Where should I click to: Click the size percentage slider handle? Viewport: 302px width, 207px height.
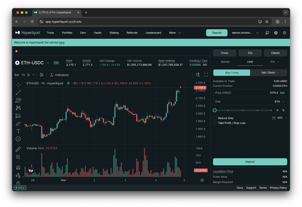[215, 110]
